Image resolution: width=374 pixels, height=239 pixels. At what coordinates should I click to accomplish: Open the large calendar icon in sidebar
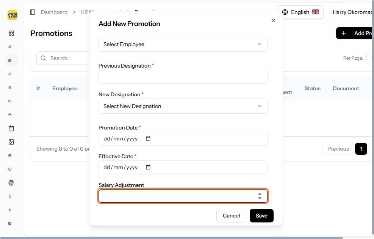(11, 128)
